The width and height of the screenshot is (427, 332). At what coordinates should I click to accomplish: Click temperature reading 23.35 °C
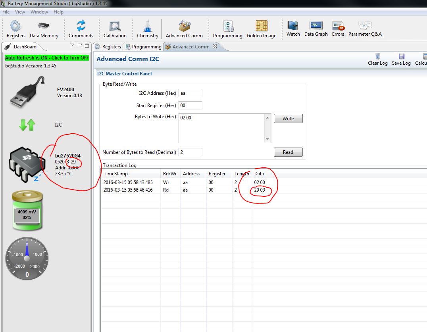click(x=64, y=174)
